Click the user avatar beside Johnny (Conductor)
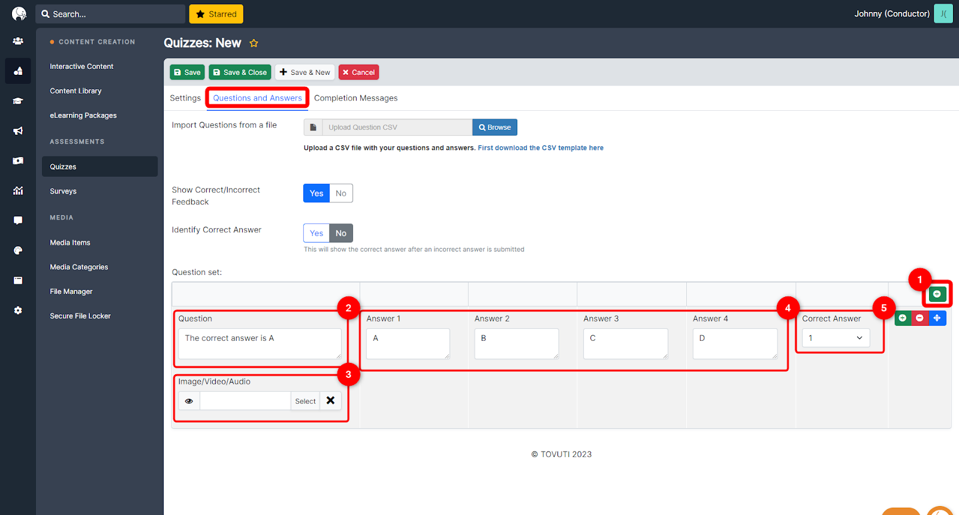This screenshot has width=959, height=515. (x=943, y=14)
